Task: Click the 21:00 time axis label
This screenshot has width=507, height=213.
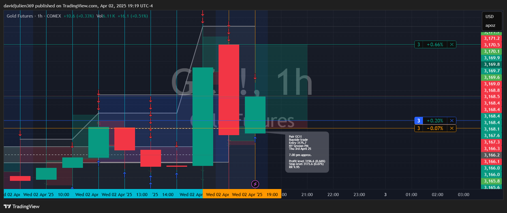Action: pos(307,195)
